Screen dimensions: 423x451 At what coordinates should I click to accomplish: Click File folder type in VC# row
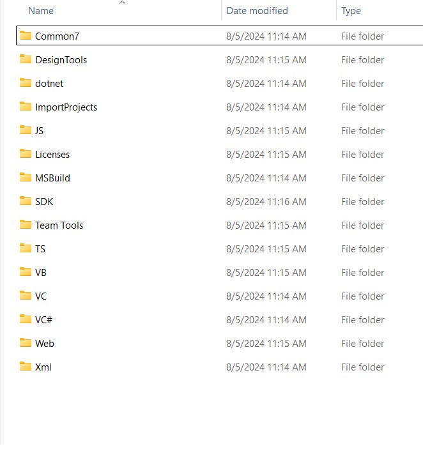click(x=362, y=319)
